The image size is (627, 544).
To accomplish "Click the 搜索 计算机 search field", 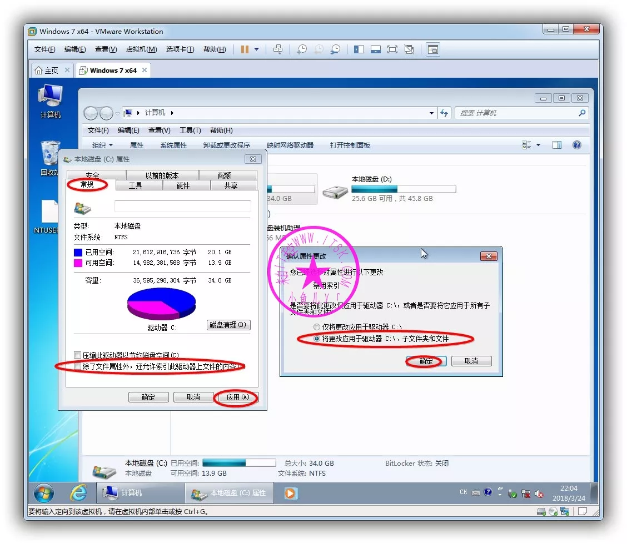I will [x=517, y=113].
